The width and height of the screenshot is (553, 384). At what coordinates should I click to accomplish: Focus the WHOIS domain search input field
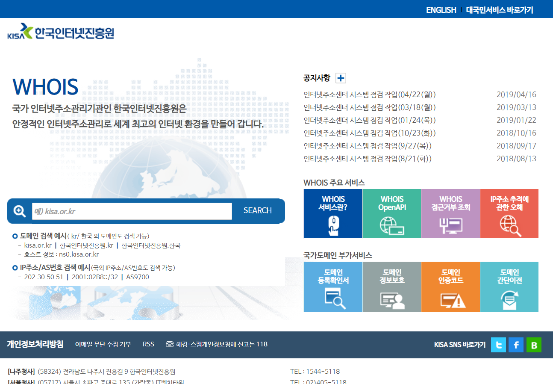click(x=132, y=211)
